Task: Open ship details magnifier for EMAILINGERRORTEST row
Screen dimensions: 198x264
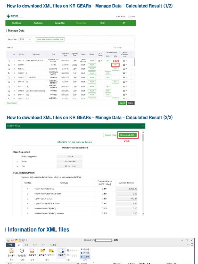Action: [9, 61]
